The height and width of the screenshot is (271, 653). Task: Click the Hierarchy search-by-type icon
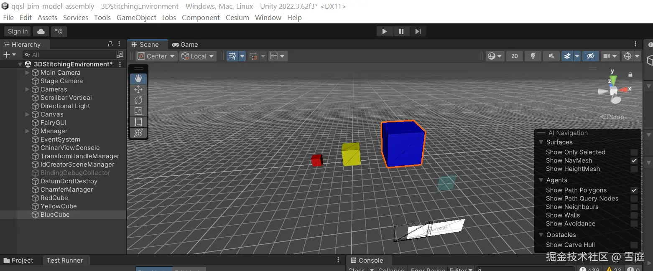click(120, 55)
